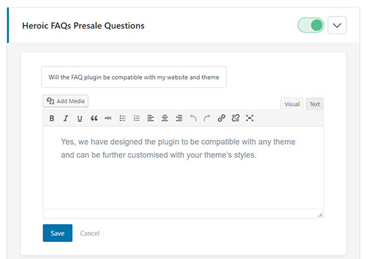The width and height of the screenshot is (368, 259).
Task: Click the Heroic FAQs Presale Questions heading
Action: pyautogui.click(x=83, y=26)
